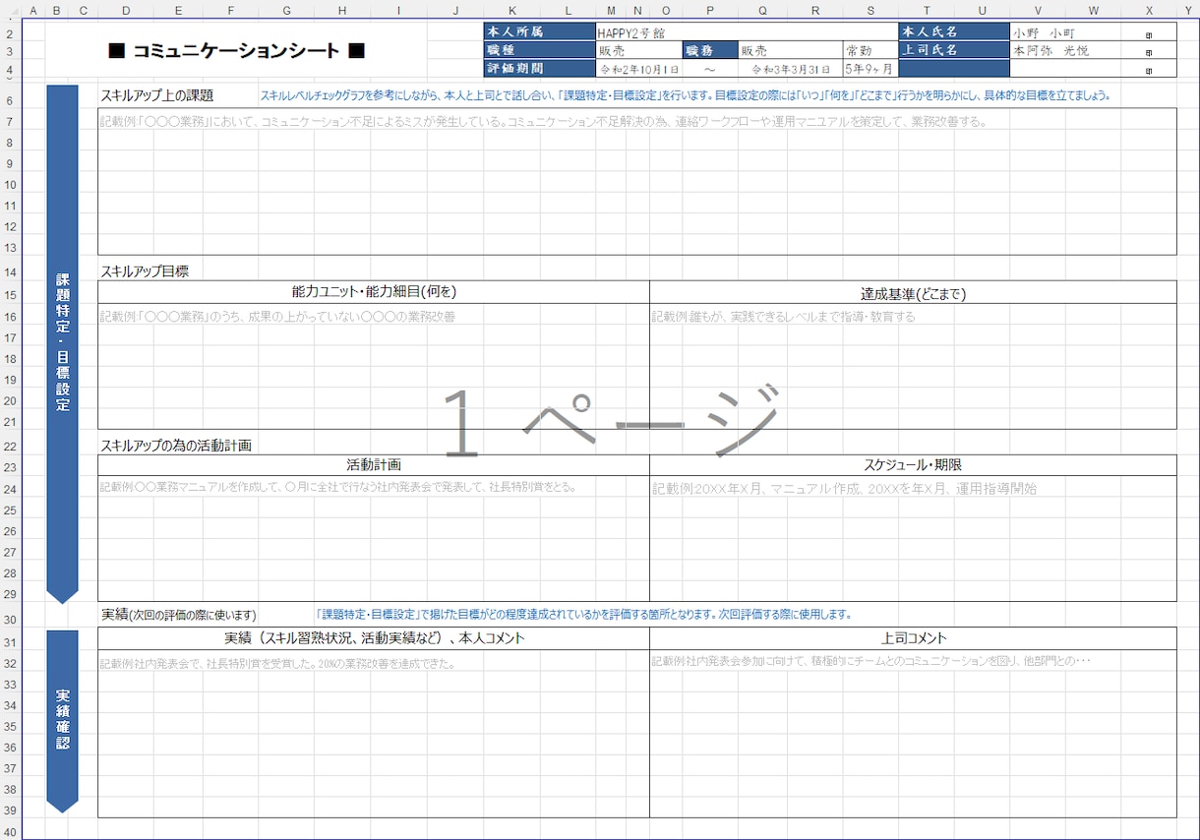This screenshot has height=840, width=1200.
Task: Select the blue 課題特定・目標設定 arrow shape
Action: 62,344
